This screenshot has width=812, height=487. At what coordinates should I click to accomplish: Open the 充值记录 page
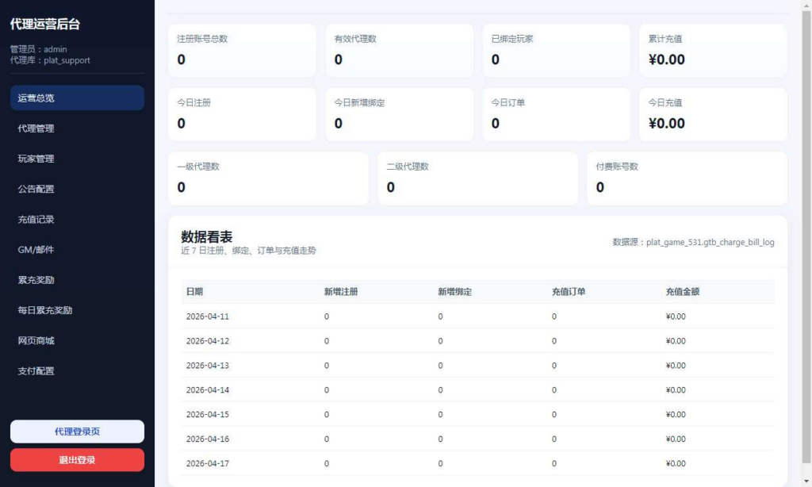(x=77, y=219)
